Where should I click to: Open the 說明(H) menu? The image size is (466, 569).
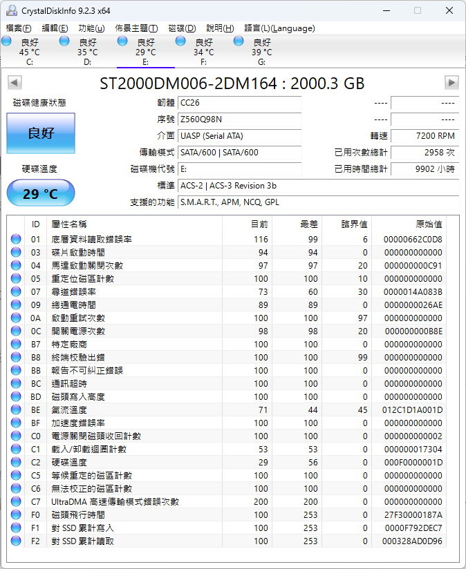click(220, 28)
